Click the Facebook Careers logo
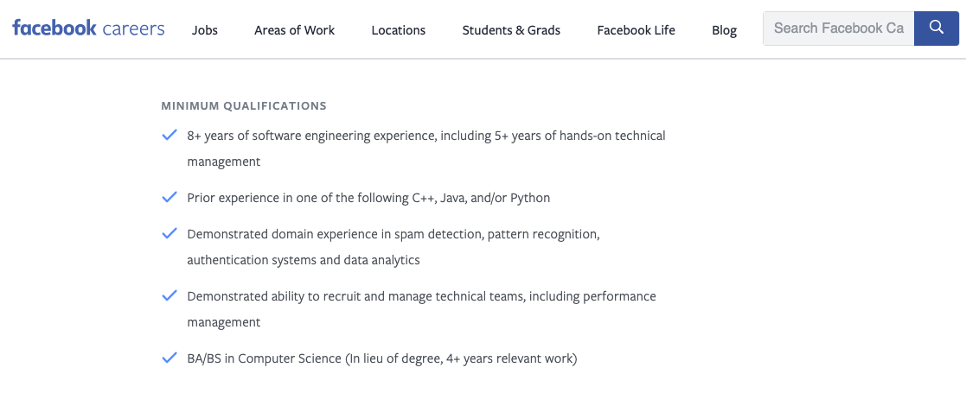 pos(88,29)
